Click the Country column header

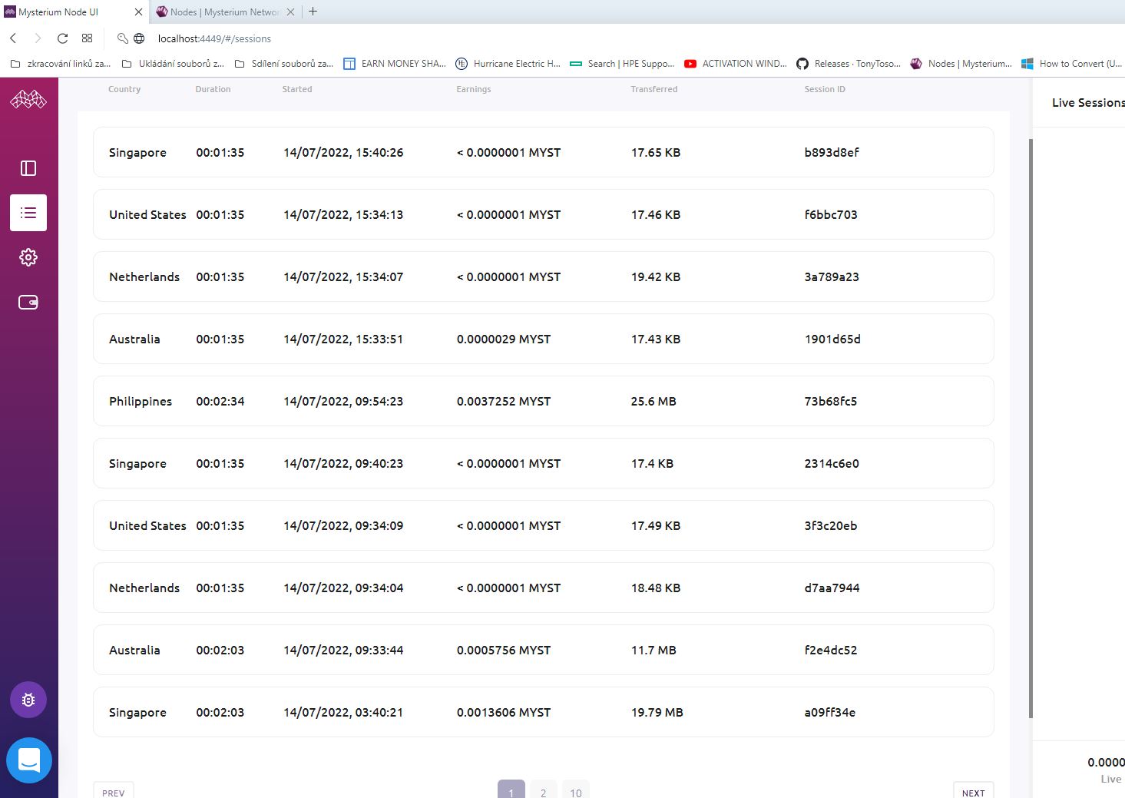click(124, 89)
